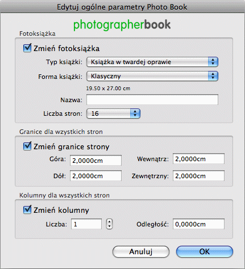This screenshot has width=245, height=269.
Task: Cancel with the Anuluj button
Action: [141, 251]
